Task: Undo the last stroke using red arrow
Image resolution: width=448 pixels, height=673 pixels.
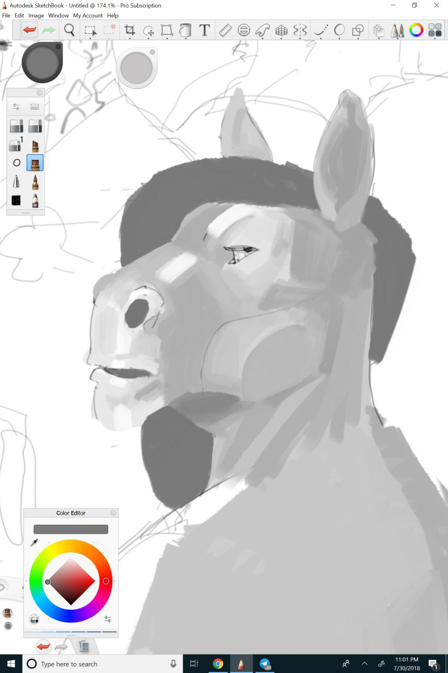Action: 29,30
